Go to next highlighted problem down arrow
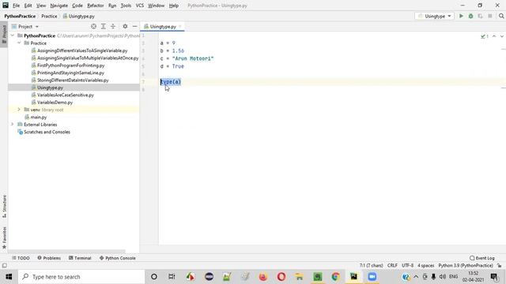Viewport: 506px width, 284px height. point(502,36)
